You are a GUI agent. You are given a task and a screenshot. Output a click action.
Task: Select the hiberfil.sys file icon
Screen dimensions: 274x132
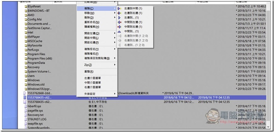[x=25, y=106]
